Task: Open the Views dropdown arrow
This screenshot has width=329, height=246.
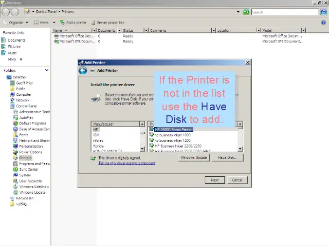Action: click(54, 23)
